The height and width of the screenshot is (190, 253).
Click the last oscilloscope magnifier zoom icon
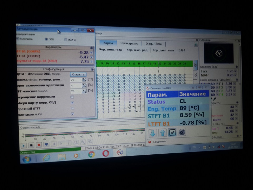[90, 142]
